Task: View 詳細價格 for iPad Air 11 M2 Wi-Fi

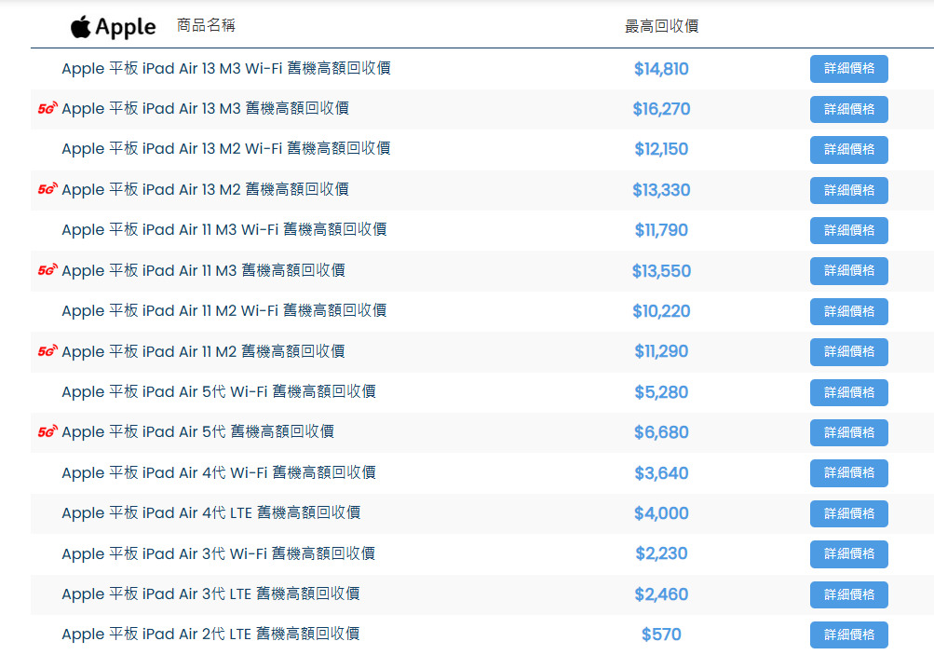Action: (848, 311)
